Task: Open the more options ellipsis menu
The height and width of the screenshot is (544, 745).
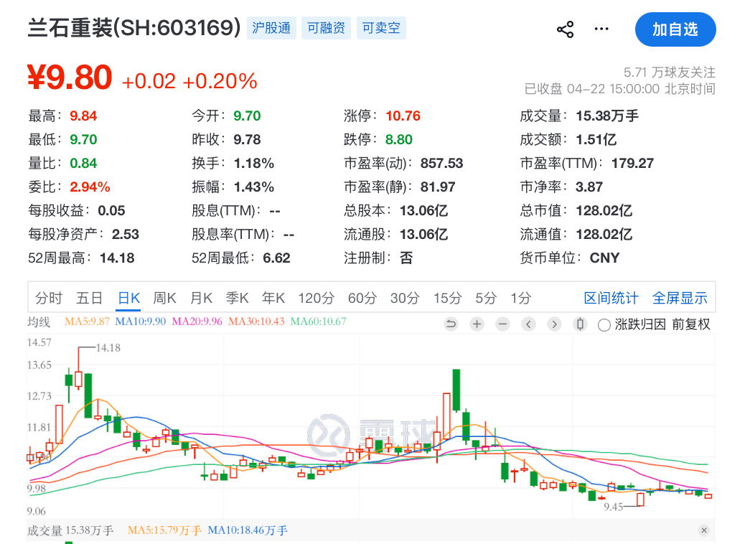Action: tap(601, 29)
